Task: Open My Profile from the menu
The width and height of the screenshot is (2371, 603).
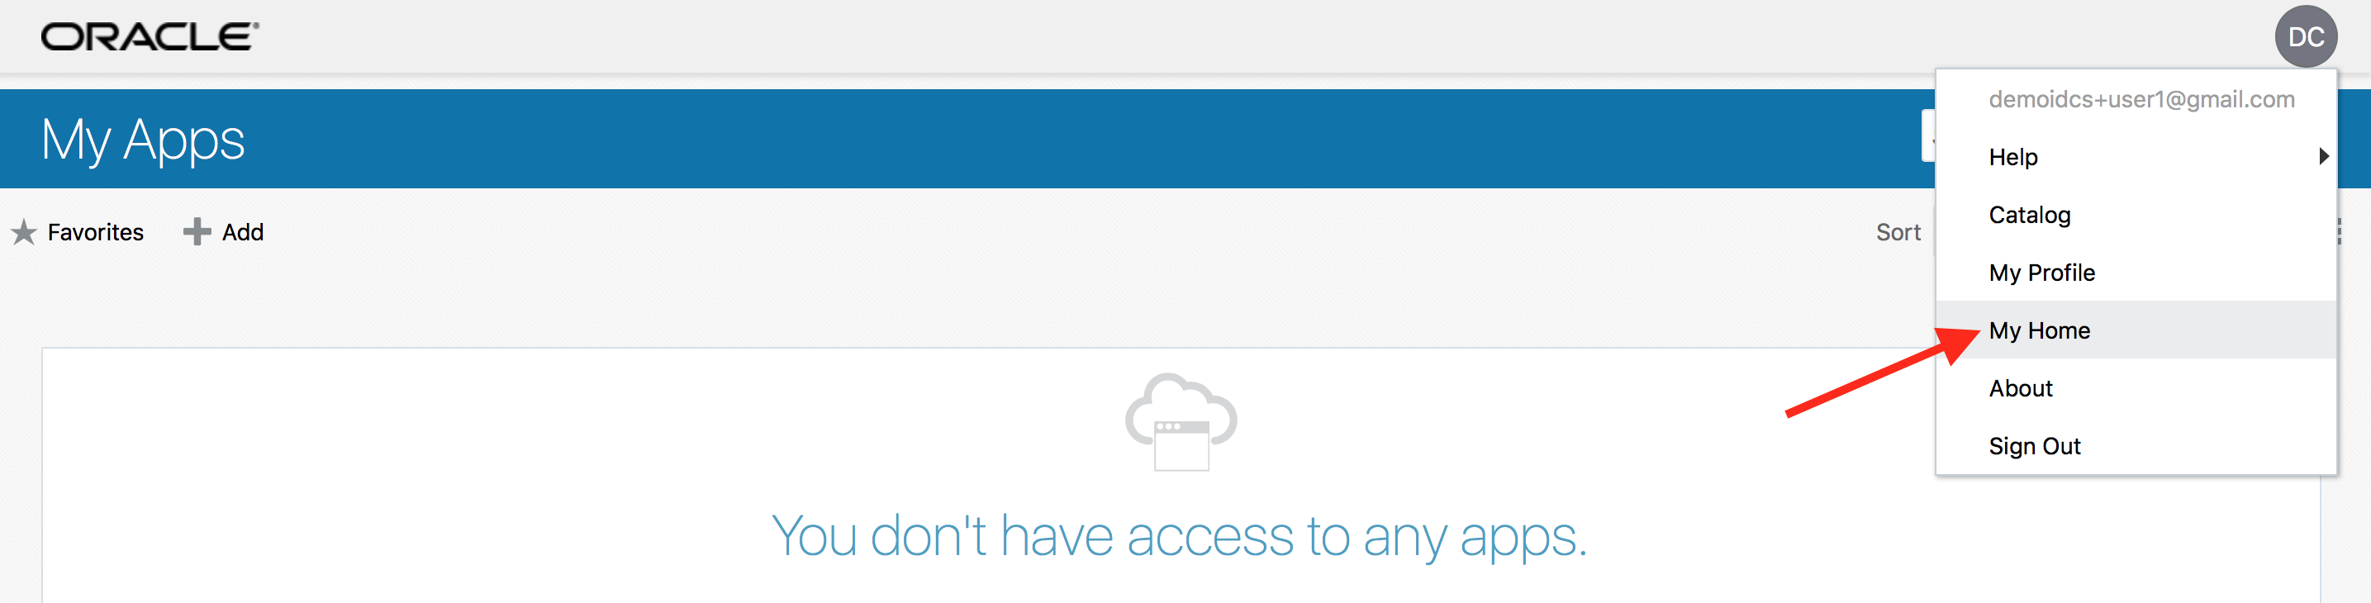Action: pyautogui.click(x=2136, y=273)
